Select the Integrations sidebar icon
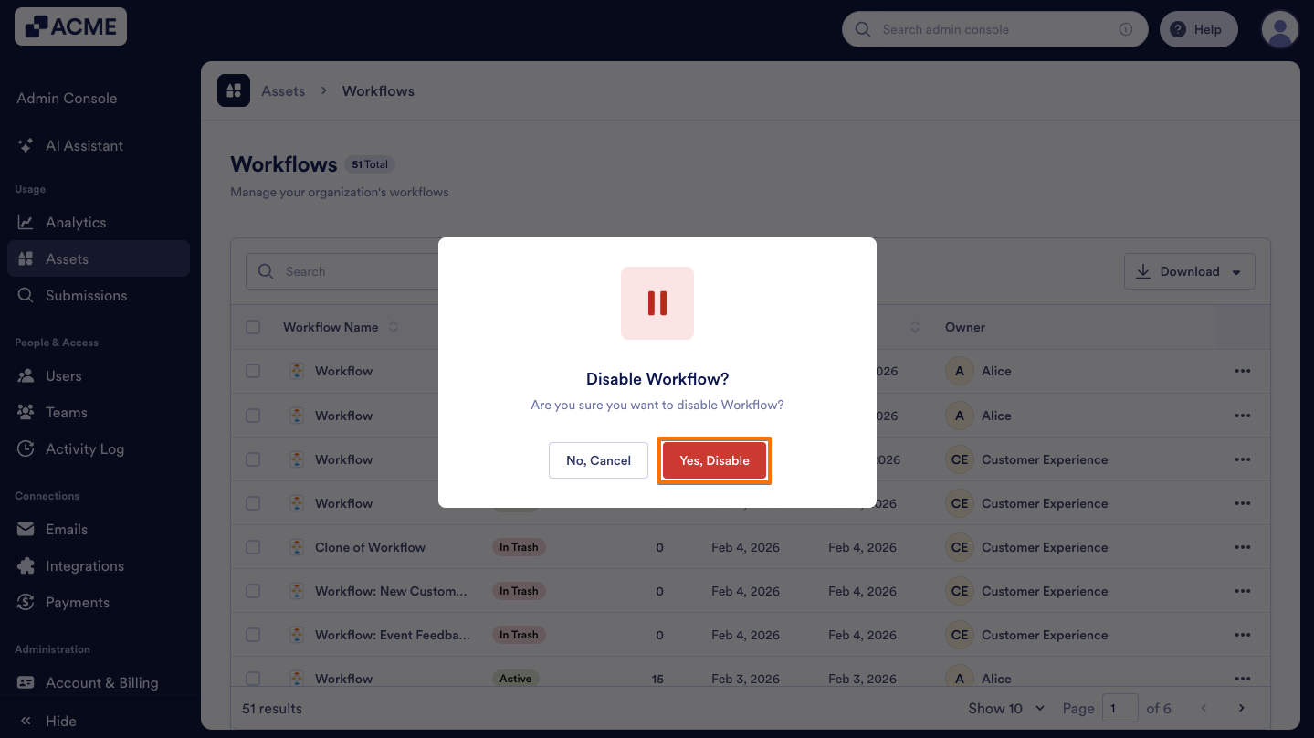The image size is (1314, 738). click(x=26, y=565)
